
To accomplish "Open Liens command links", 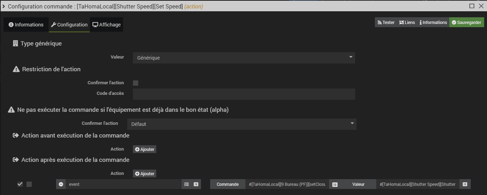I will click(x=407, y=22).
